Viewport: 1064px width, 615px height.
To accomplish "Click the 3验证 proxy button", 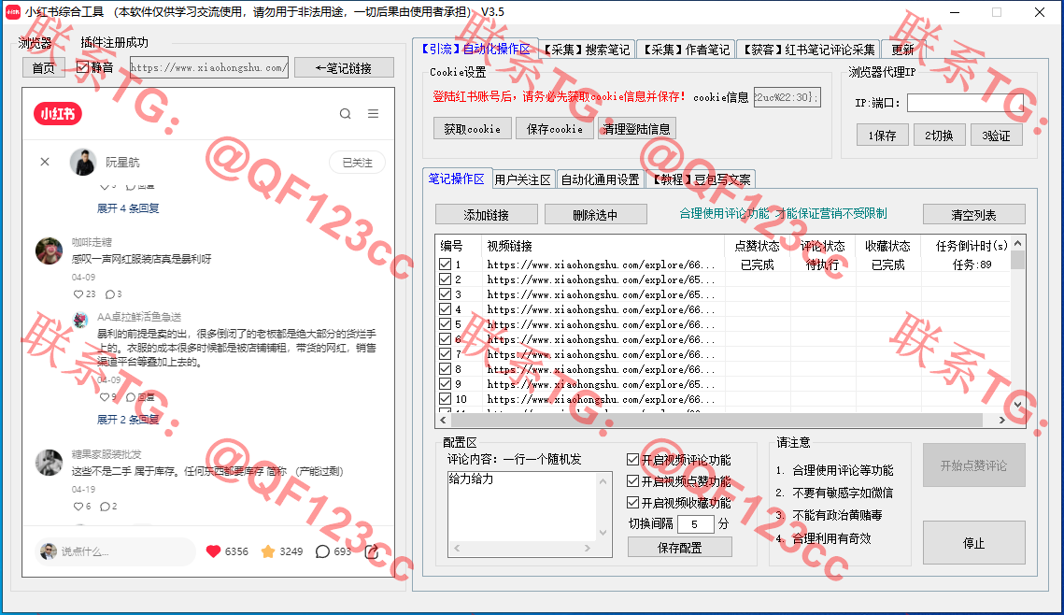I will (996, 136).
